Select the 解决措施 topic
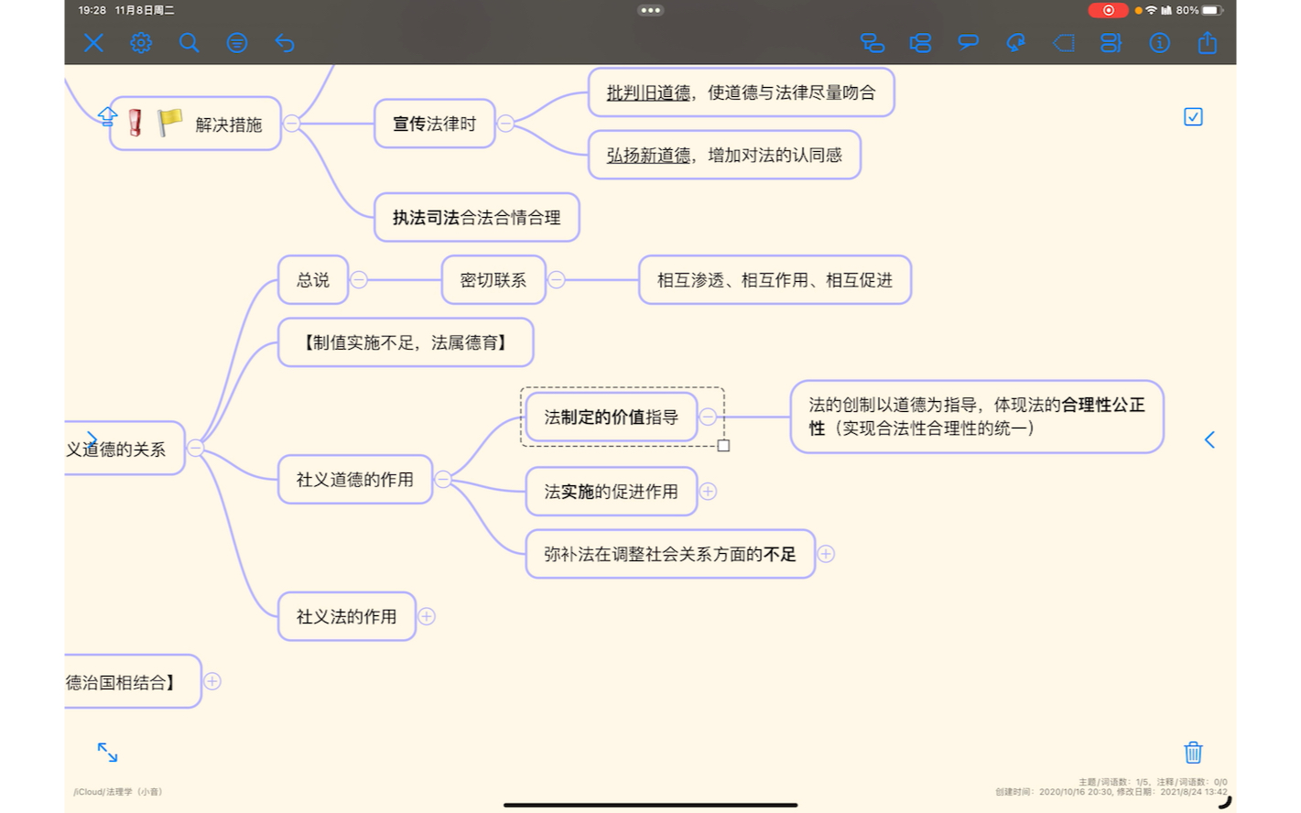Image resolution: width=1301 pixels, height=813 pixels. (195, 124)
